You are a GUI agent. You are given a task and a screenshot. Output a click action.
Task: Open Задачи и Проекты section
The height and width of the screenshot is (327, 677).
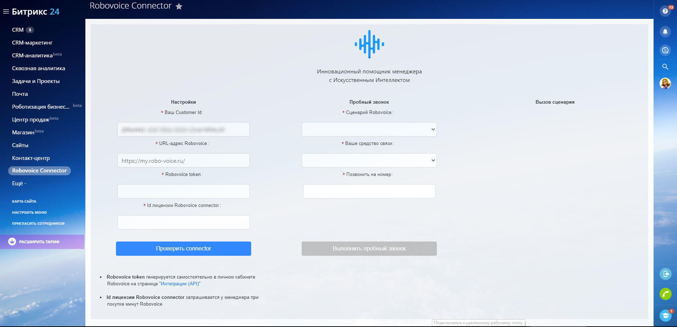click(x=36, y=81)
